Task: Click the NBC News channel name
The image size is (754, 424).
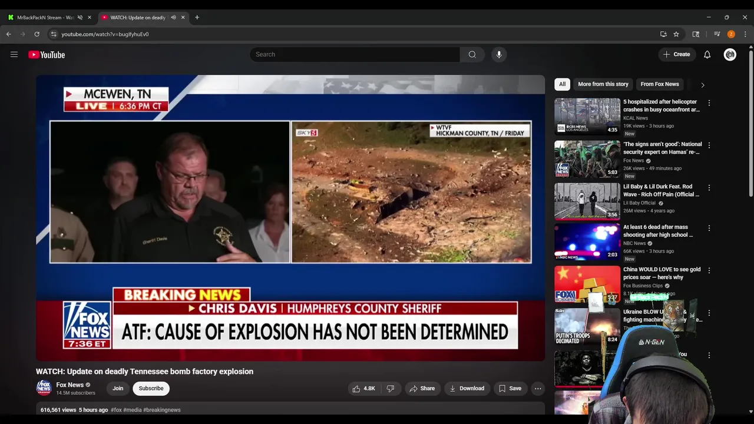Action: click(635, 243)
